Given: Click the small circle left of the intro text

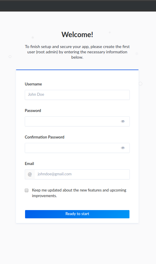Looking at the screenshot, I should point(10,57).
